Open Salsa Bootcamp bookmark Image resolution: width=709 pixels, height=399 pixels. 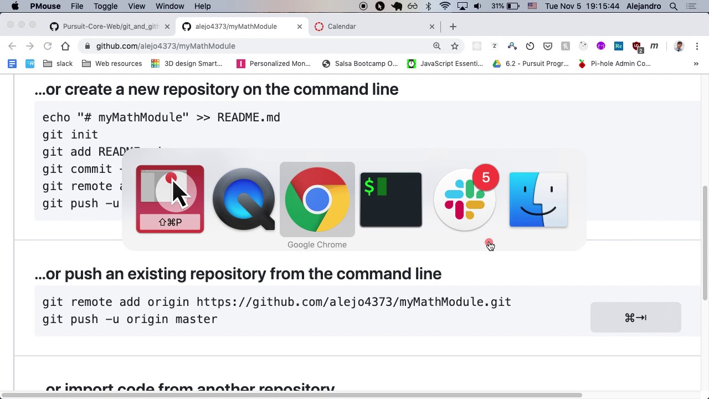click(x=359, y=64)
